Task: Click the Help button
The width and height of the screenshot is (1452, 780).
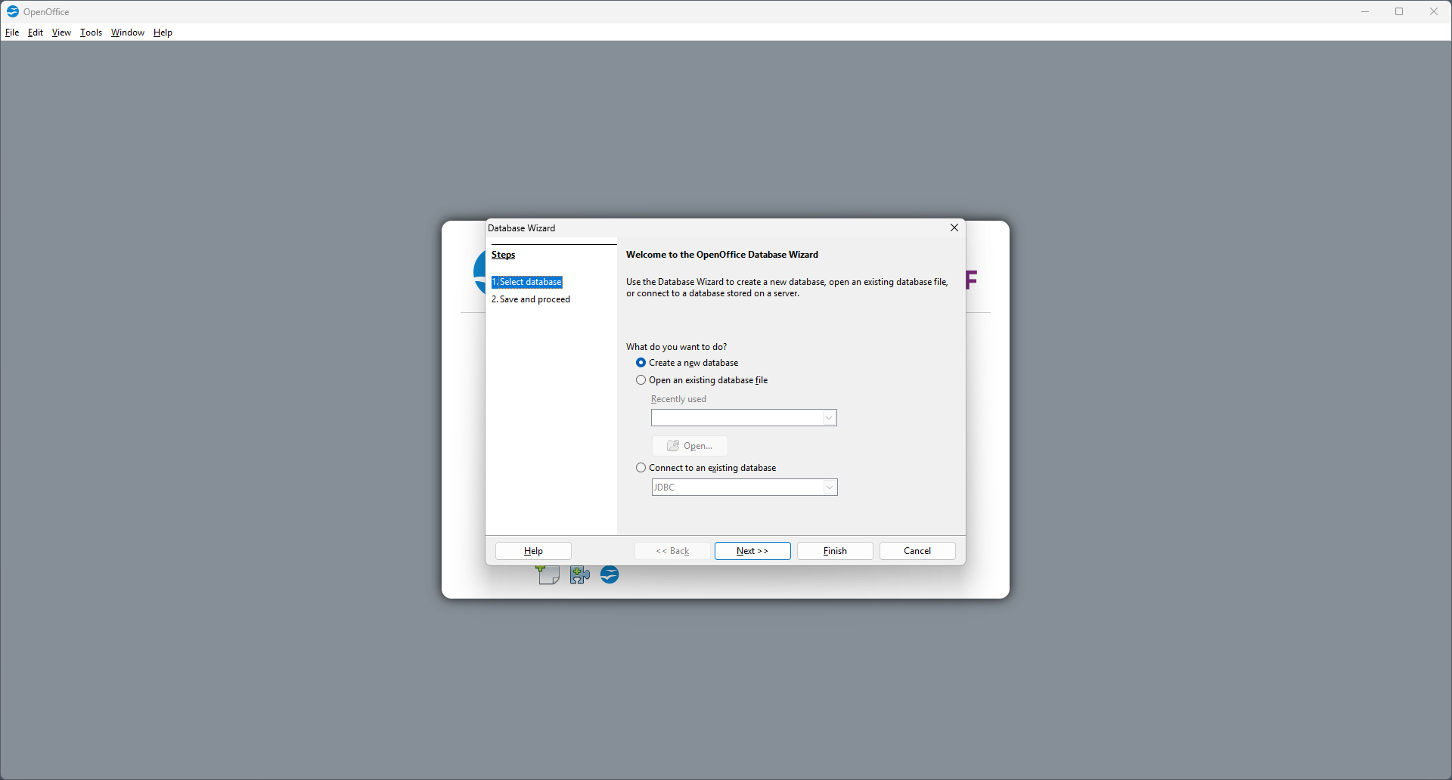Action: (x=533, y=551)
